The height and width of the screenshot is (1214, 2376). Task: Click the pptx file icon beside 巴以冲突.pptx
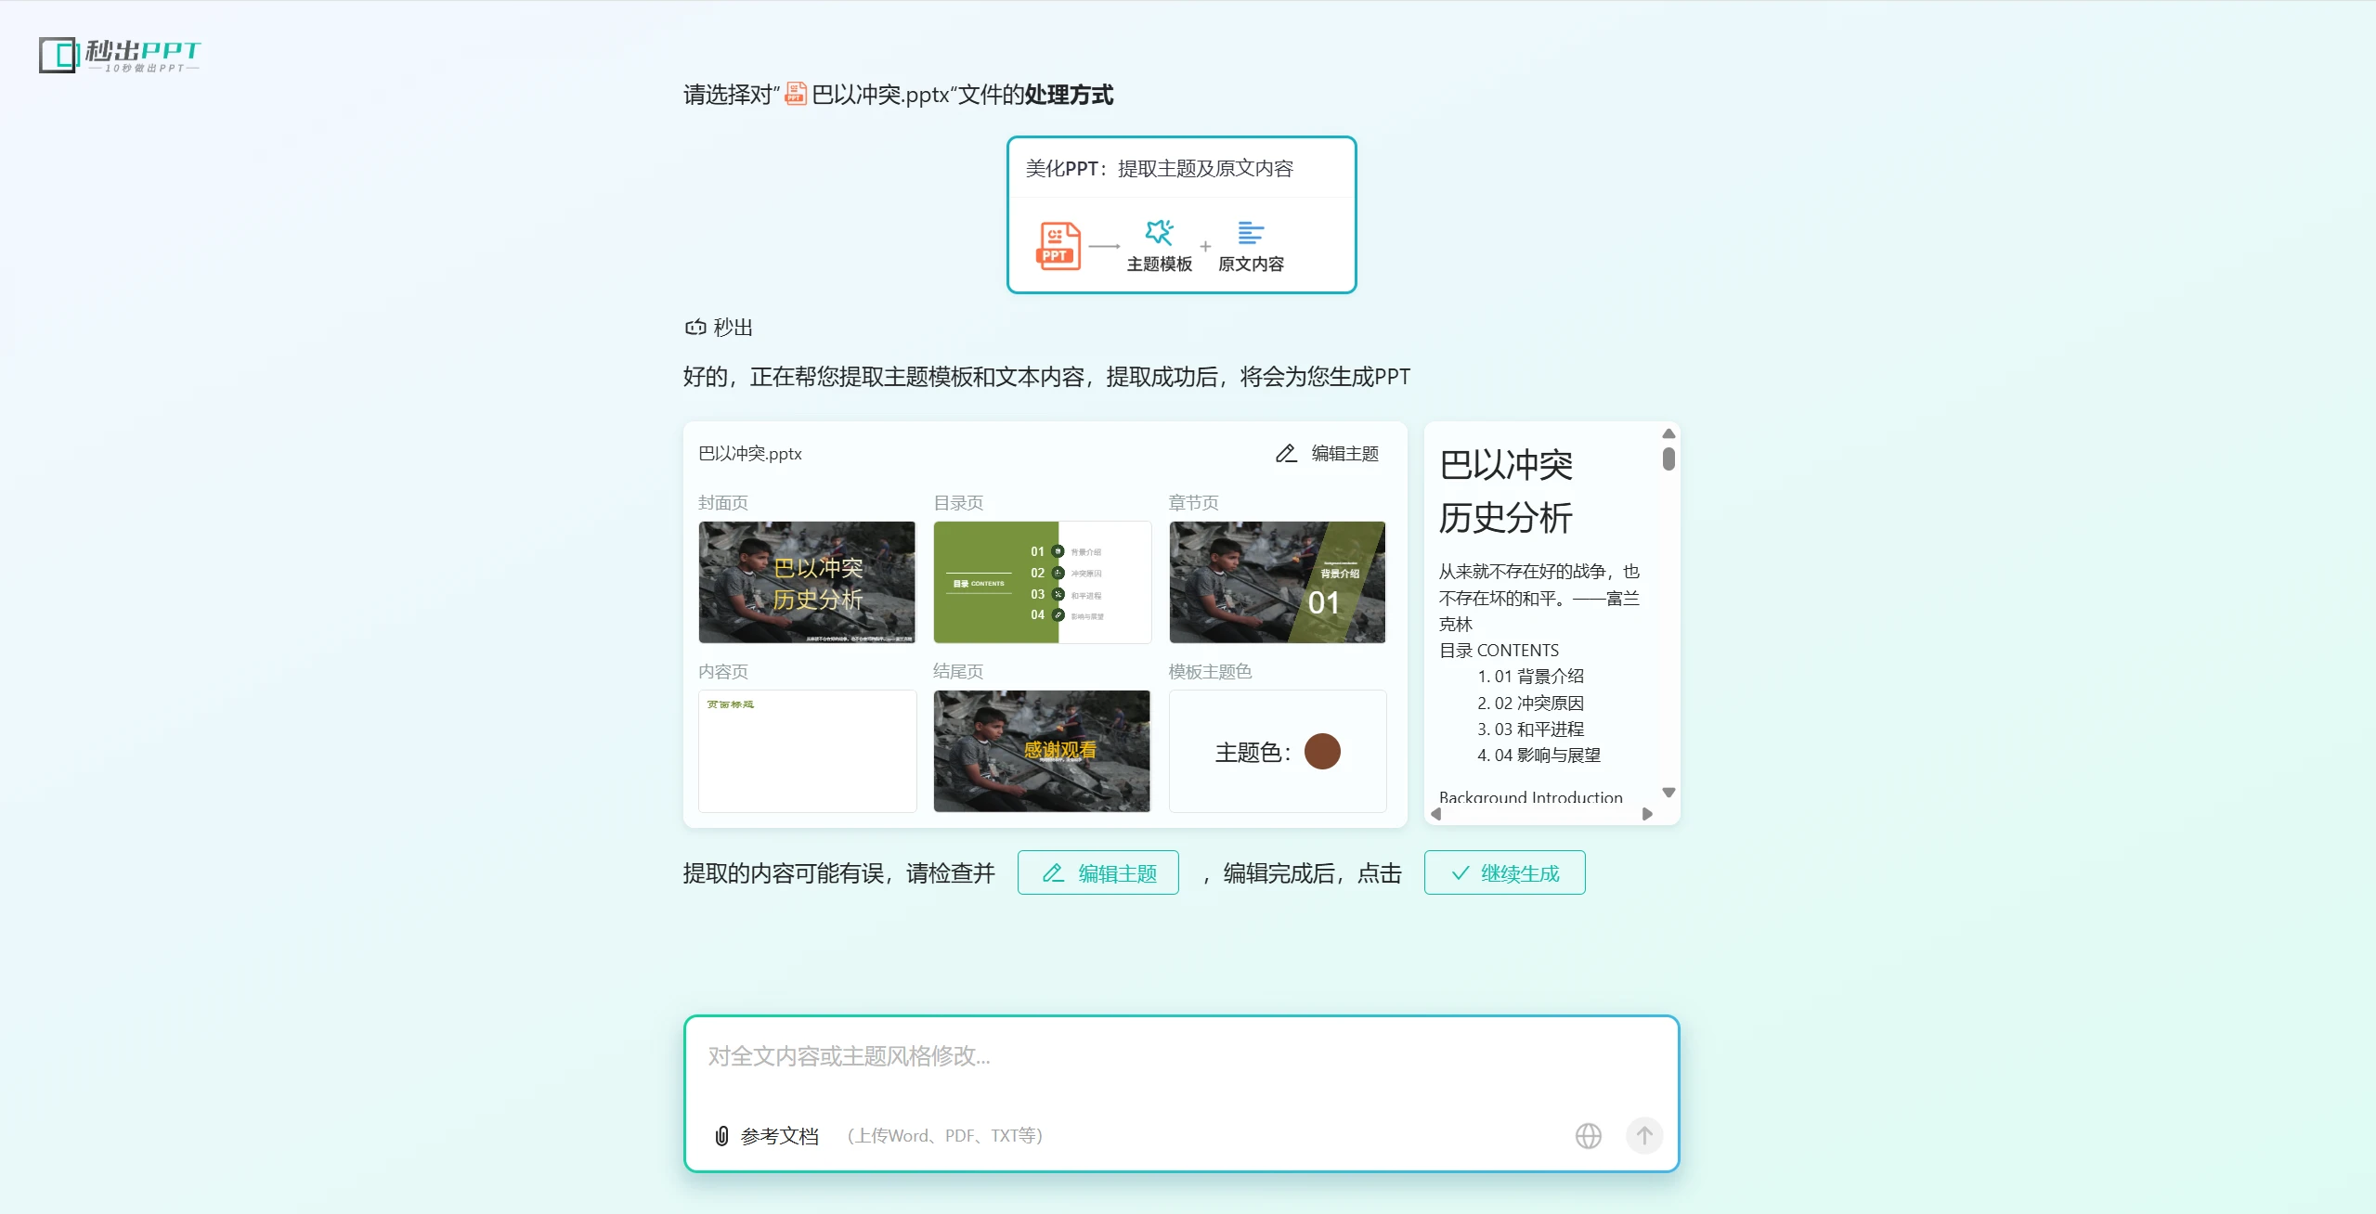(x=796, y=94)
